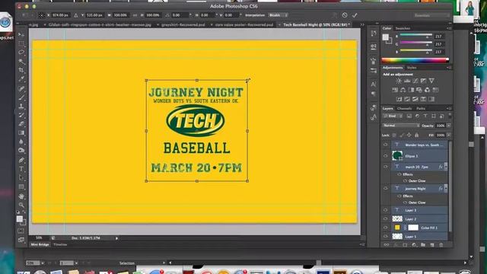Toggle Effects visibility under march 20 7pm

coord(399,174)
